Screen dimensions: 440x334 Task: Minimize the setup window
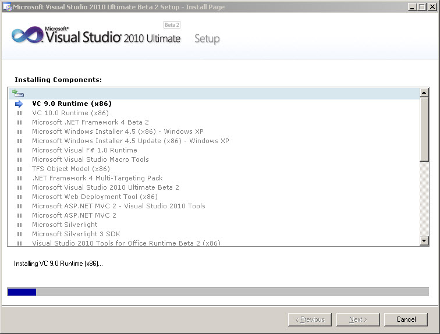[x=412, y=7]
